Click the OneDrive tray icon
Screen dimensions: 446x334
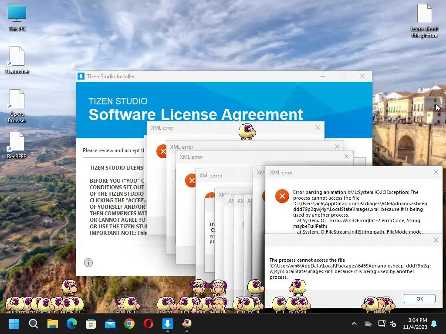(x=368, y=324)
